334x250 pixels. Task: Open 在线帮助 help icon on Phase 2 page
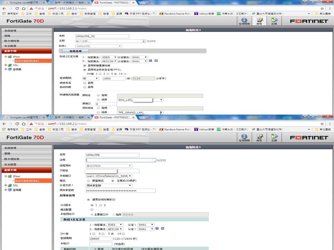pos(244,21)
